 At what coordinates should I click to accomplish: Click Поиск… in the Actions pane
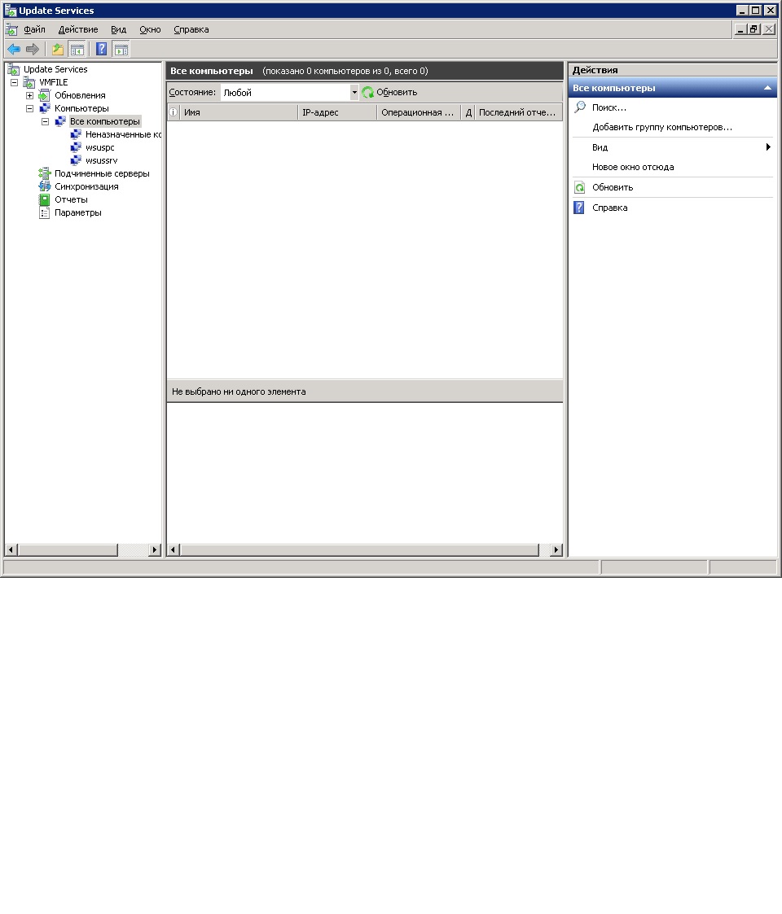(x=608, y=107)
